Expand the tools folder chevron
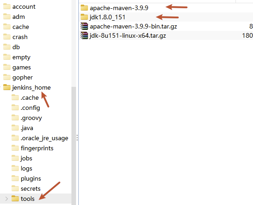 6,199
